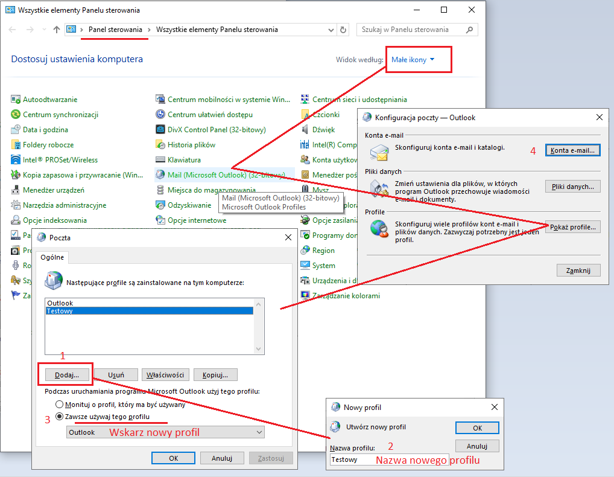This screenshot has width=614, height=477.
Task: Click 'Właściwości' button in Poczta
Action: [x=165, y=375]
